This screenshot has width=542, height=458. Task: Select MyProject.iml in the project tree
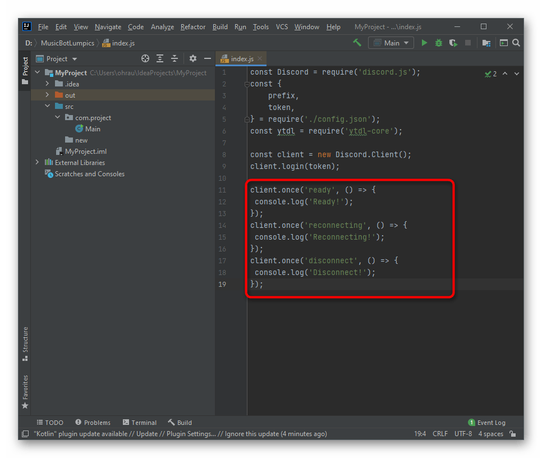click(85, 152)
